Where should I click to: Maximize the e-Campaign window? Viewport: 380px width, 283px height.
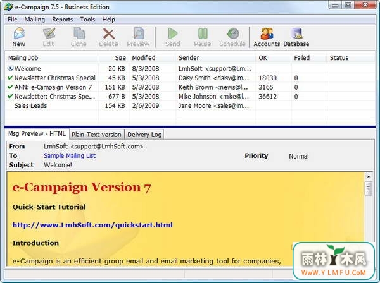(x=348, y=5)
